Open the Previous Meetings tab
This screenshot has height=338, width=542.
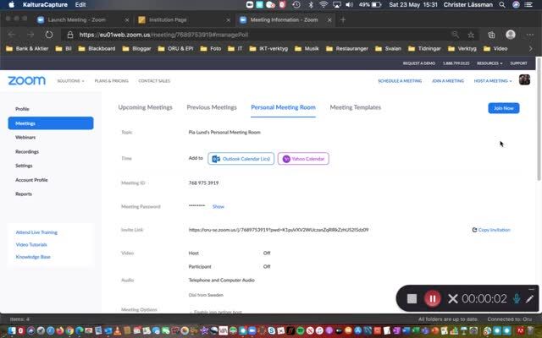coord(212,107)
